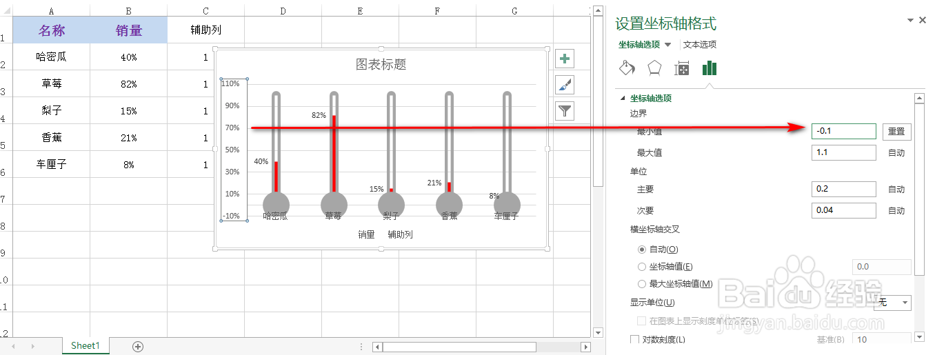935x355 pixels.
Task: Click the pane scrollbar down arrow
Action: (919, 336)
